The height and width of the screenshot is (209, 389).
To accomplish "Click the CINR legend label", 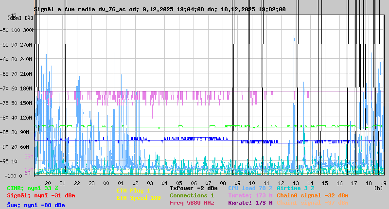I will point(33,188).
